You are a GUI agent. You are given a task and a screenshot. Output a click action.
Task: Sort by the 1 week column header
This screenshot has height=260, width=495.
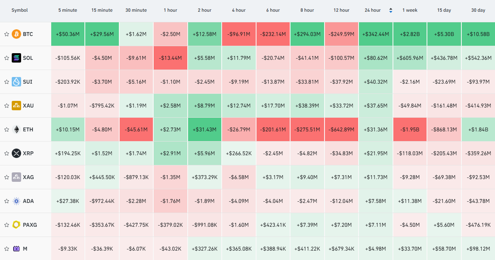410,10
